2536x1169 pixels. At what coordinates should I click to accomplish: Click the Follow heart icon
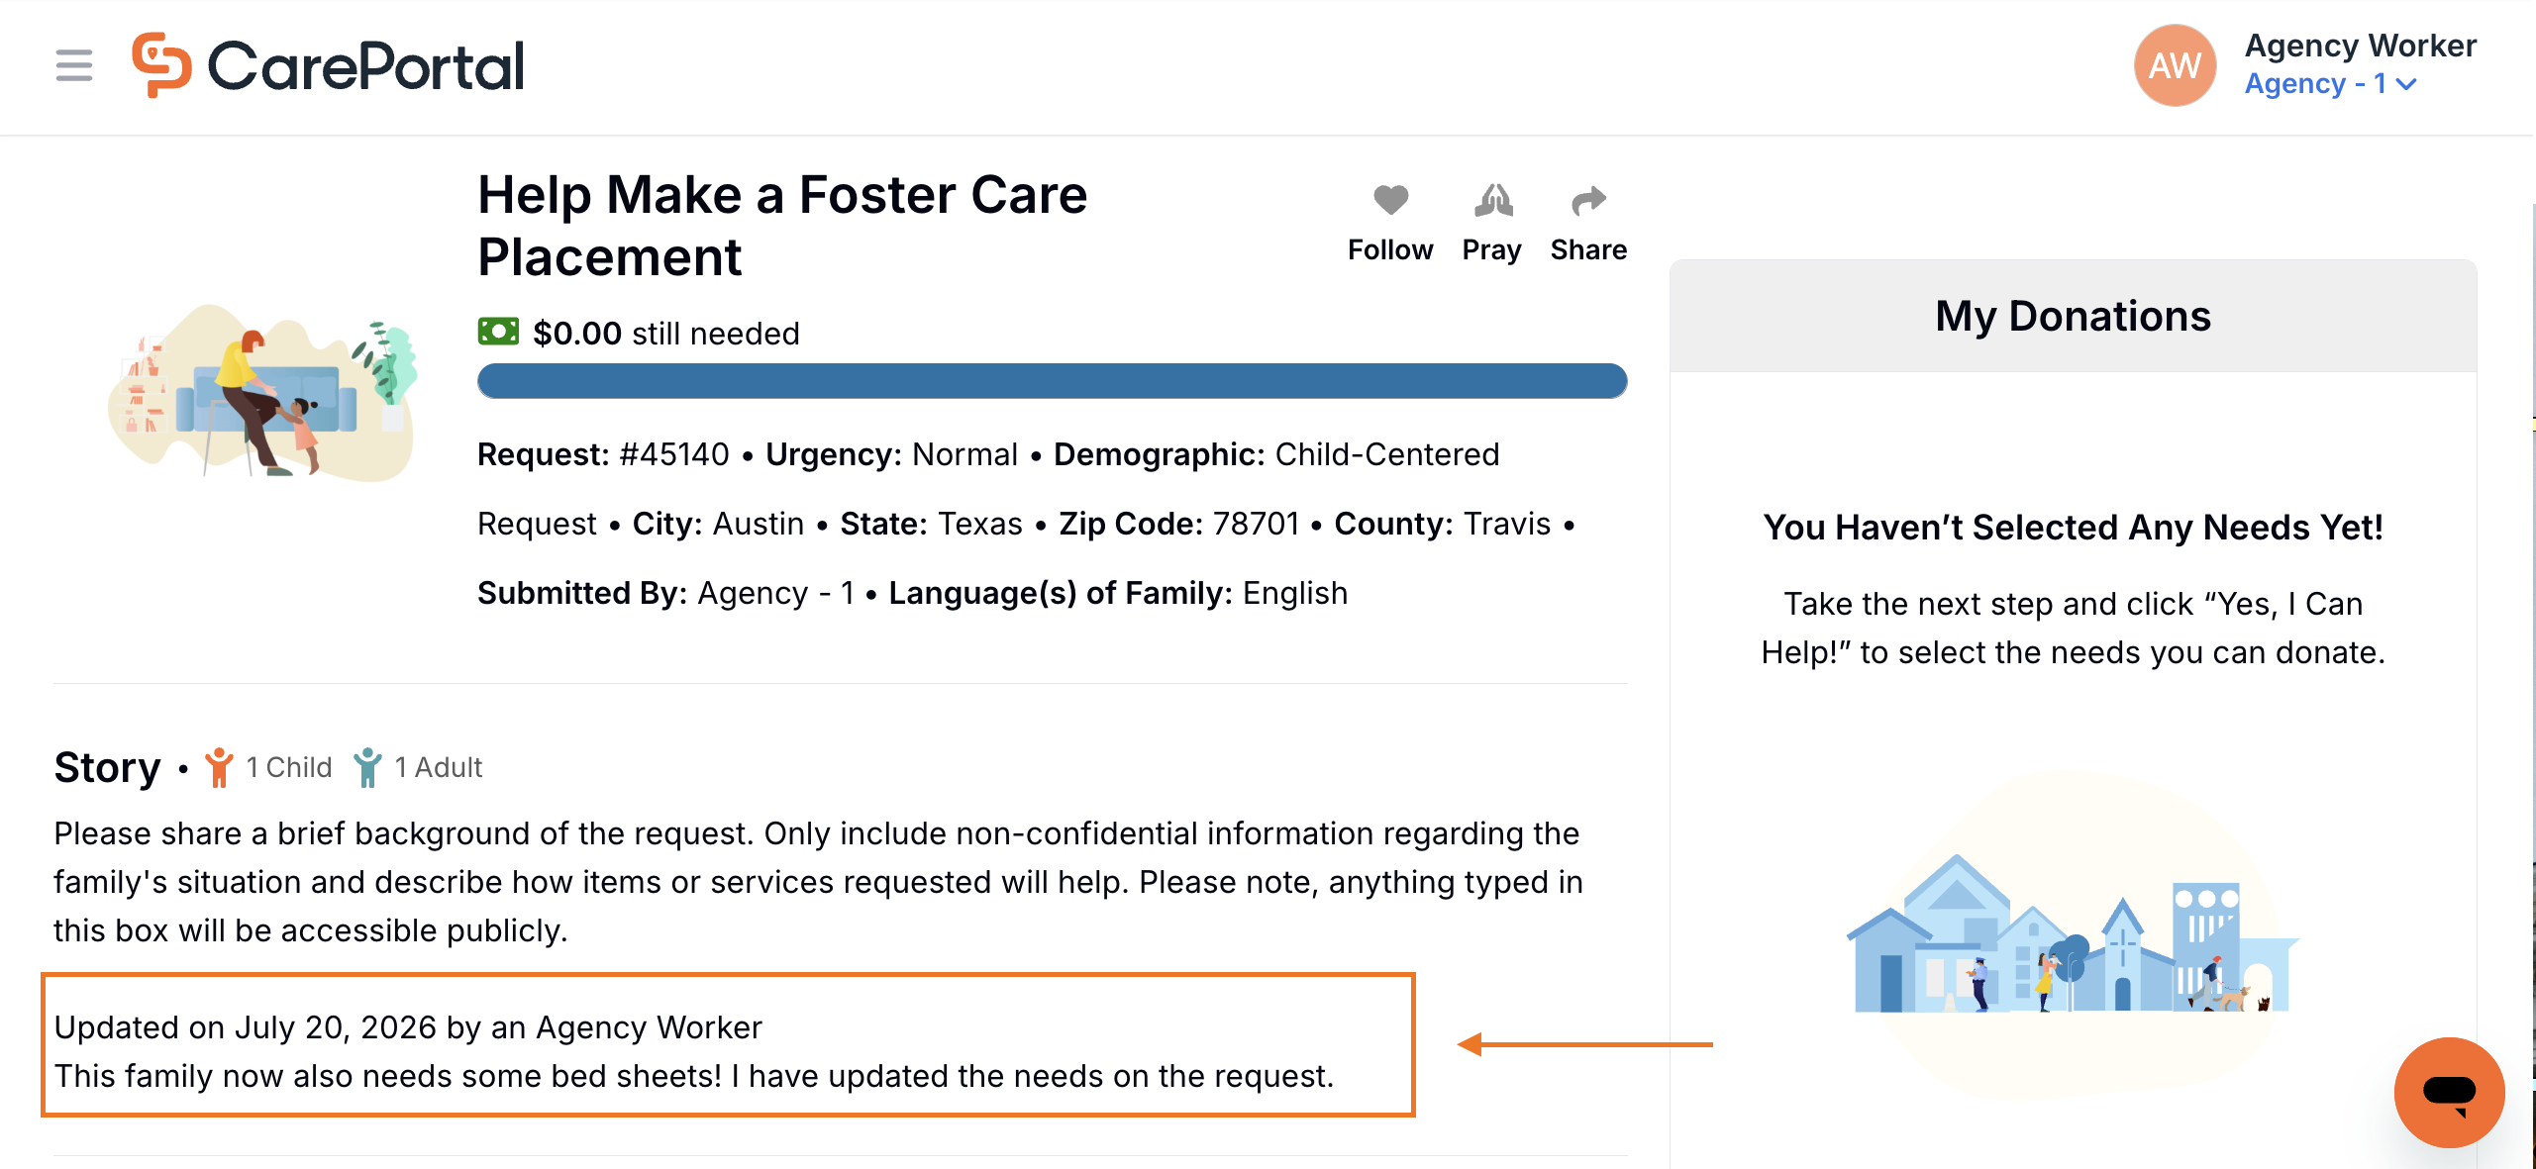pyautogui.click(x=1390, y=200)
